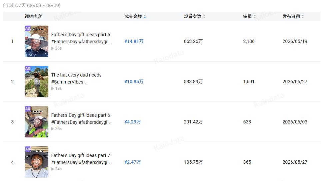Open the ¥14.81万 revenue value

(x=134, y=41)
